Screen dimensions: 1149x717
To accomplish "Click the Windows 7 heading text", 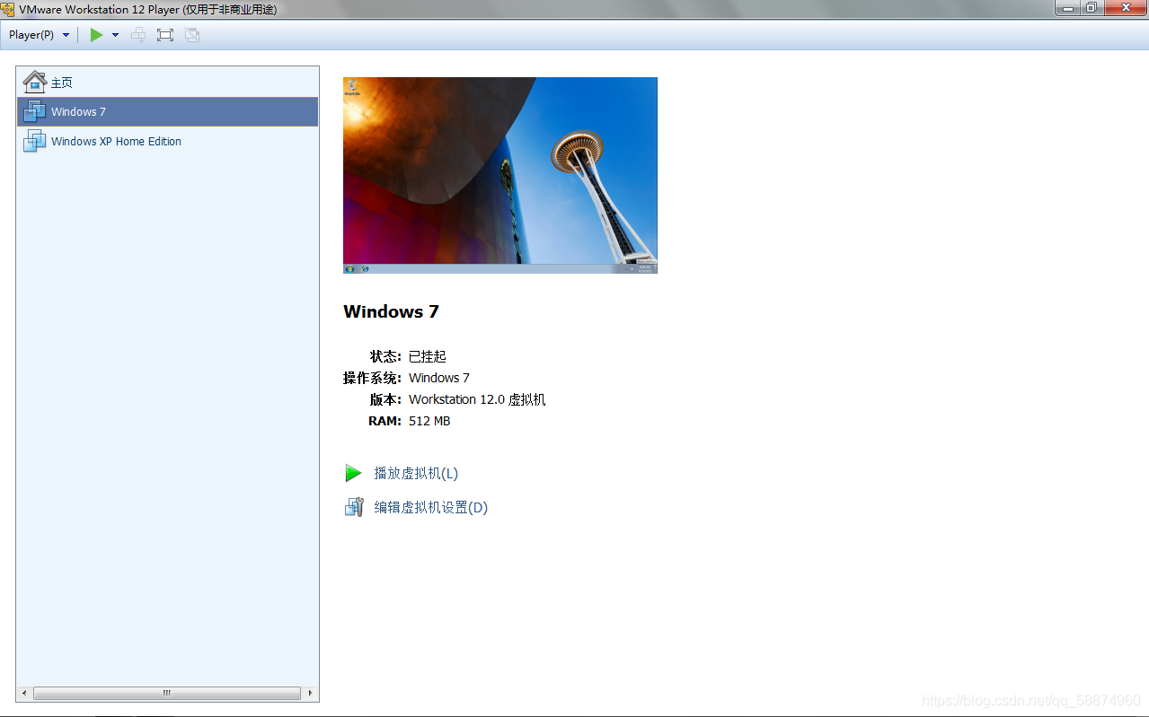I will 391,311.
